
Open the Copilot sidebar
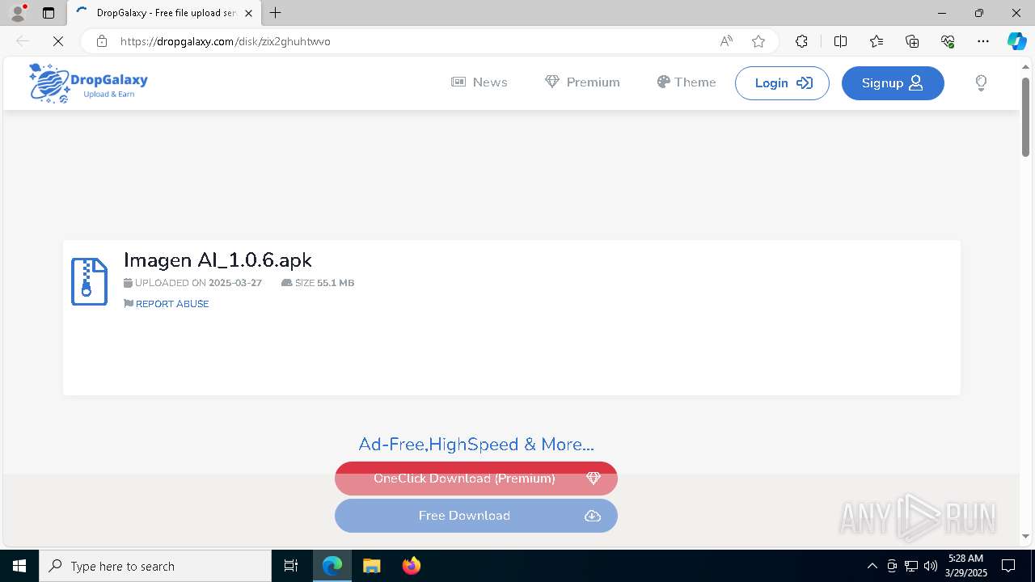[x=1016, y=41]
